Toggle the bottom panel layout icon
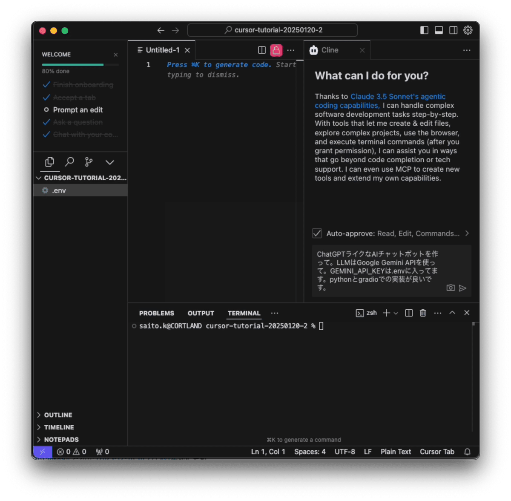This screenshot has width=511, height=501. (x=439, y=30)
